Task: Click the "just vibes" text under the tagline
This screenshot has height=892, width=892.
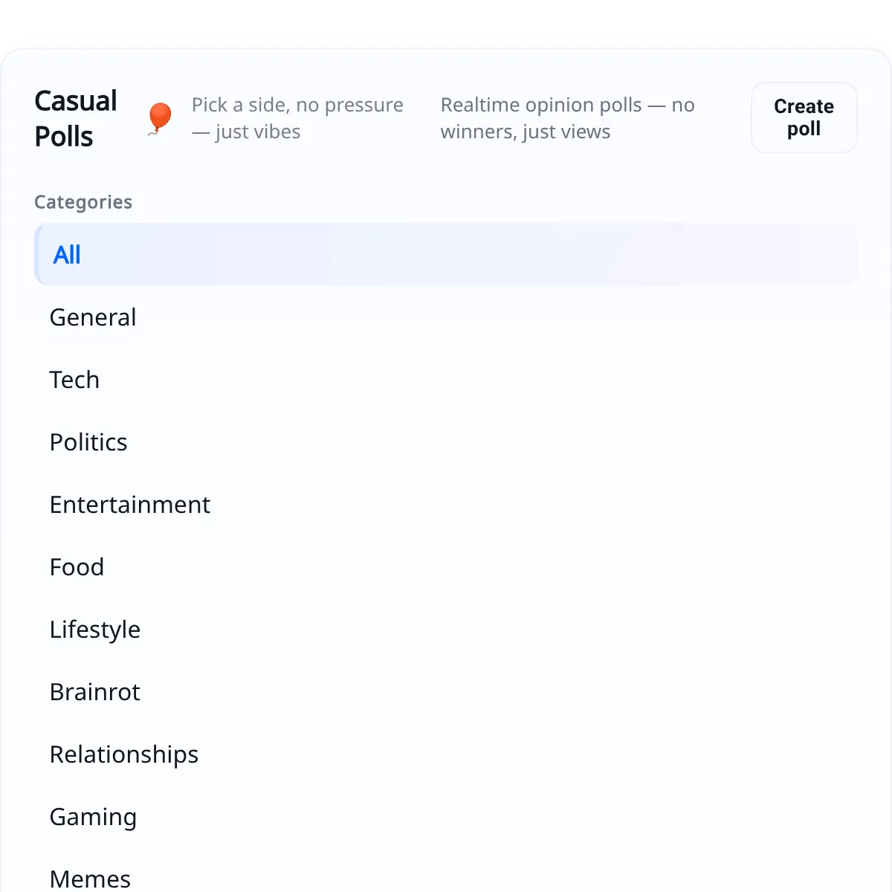Action: coord(257,132)
